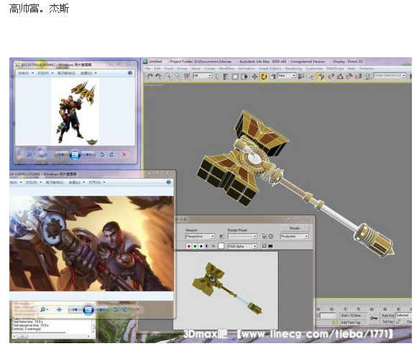414x346 pixels.
Task: Open the Rendering menu
Action: click(x=293, y=68)
